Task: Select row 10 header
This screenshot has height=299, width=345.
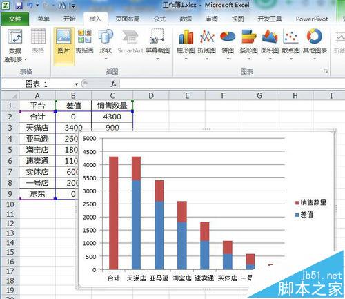Action: (10, 204)
